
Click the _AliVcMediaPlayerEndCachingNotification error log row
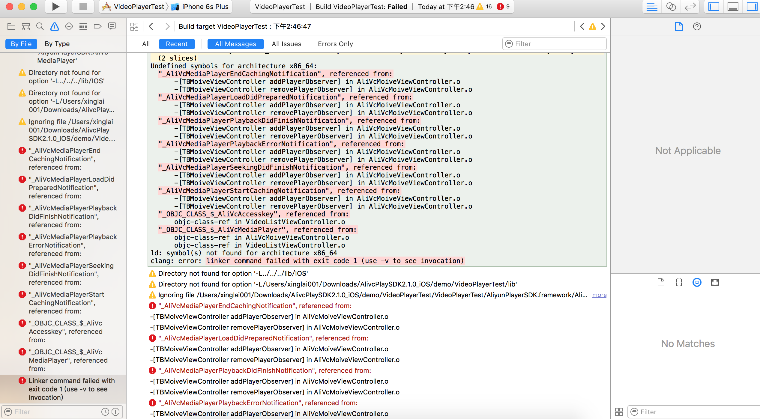pyautogui.click(x=378, y=306)
